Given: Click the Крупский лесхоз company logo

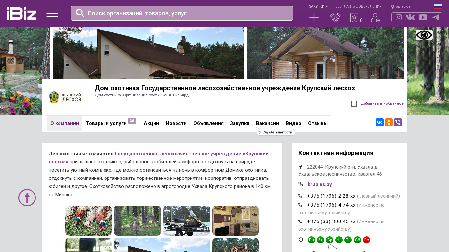Looking at the screenshot, I should pos(65,97).
